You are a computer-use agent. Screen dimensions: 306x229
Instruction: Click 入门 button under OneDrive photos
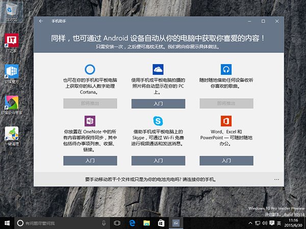pos(158,104)
